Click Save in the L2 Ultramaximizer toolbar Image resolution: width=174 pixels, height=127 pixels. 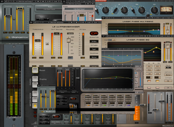click(96, 22)
